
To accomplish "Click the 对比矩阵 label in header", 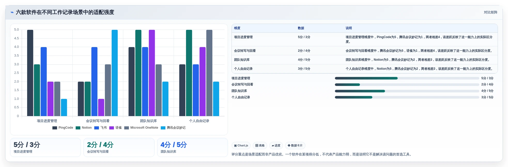I will [490, 12].
